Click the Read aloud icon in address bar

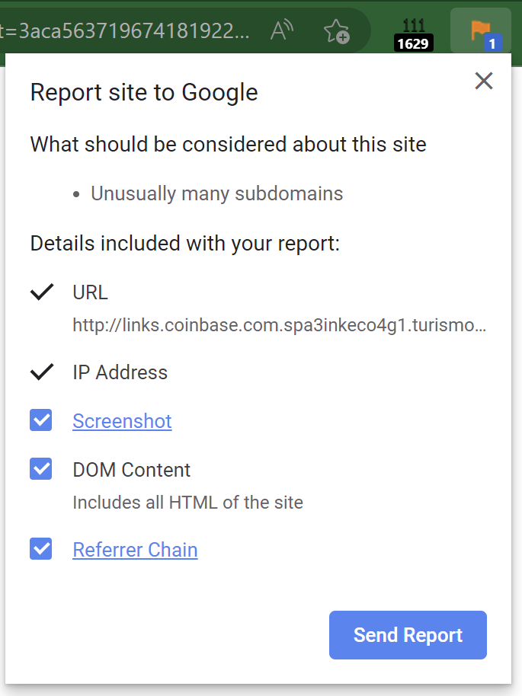282,31
